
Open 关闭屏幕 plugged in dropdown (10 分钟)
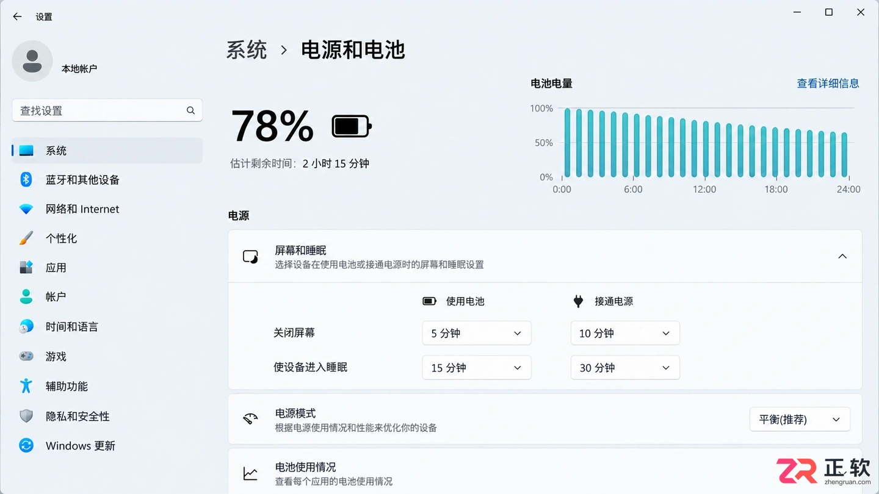(625, 333)
